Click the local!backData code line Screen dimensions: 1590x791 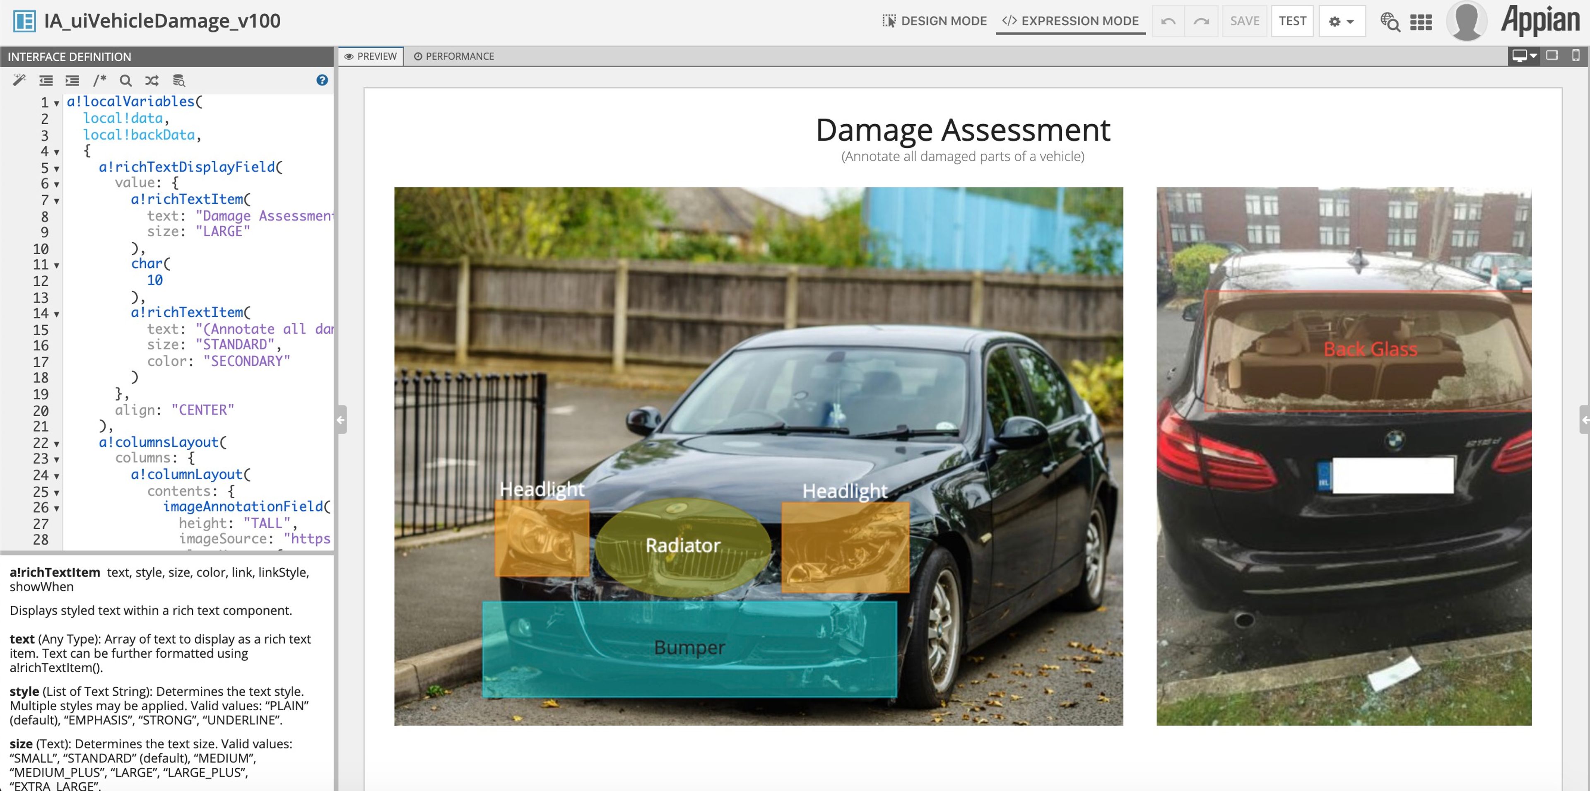tap(142, 135)
